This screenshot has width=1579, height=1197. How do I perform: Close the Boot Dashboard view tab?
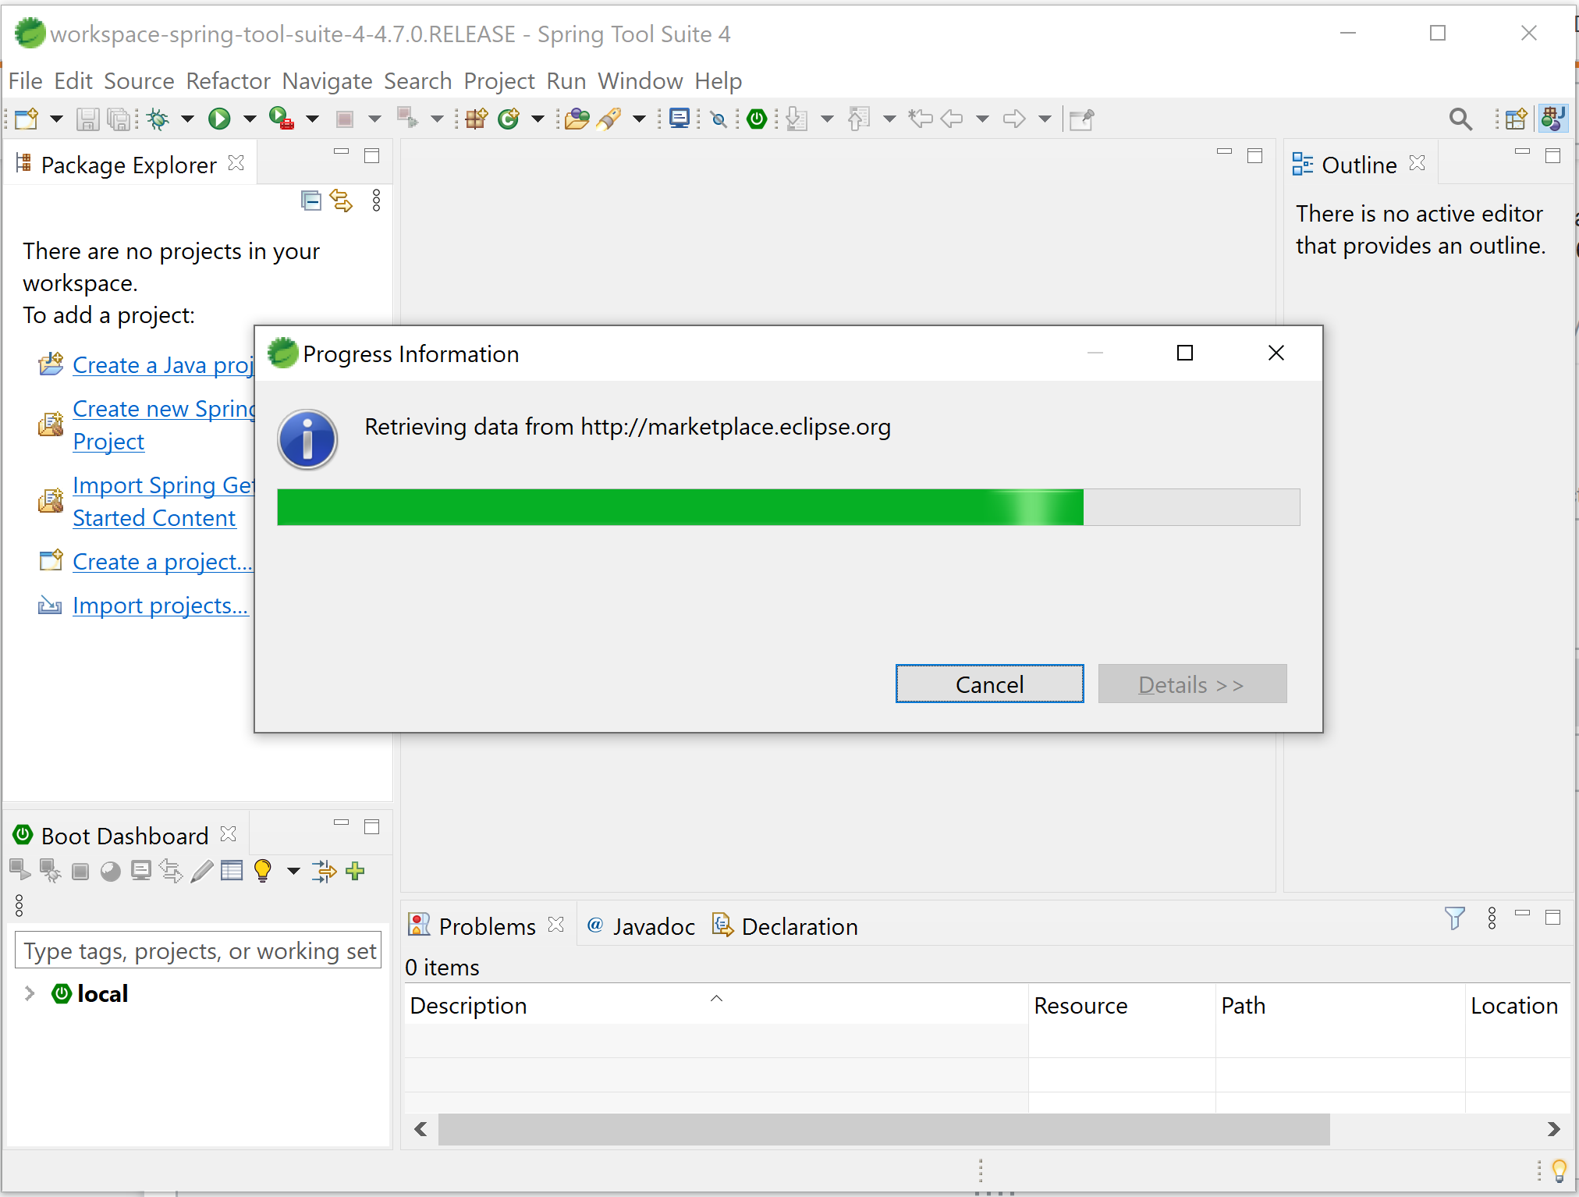pyautogui.click(x=228, y=834)
